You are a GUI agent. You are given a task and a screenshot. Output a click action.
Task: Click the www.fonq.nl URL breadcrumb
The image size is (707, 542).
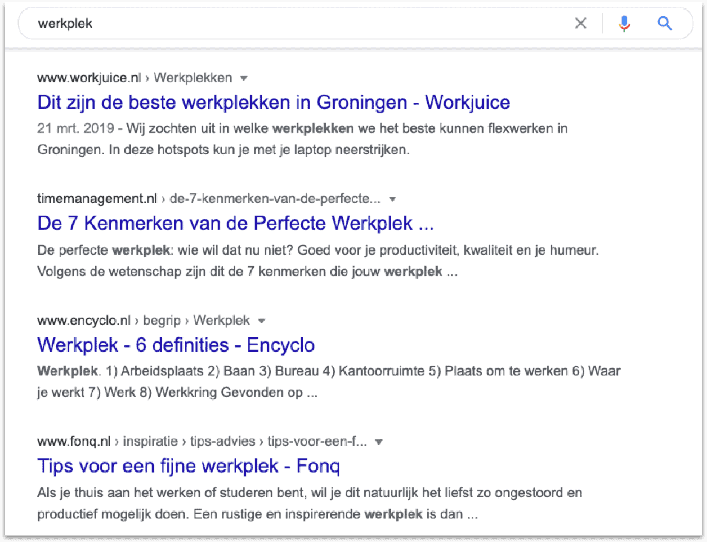click(202, 442)
